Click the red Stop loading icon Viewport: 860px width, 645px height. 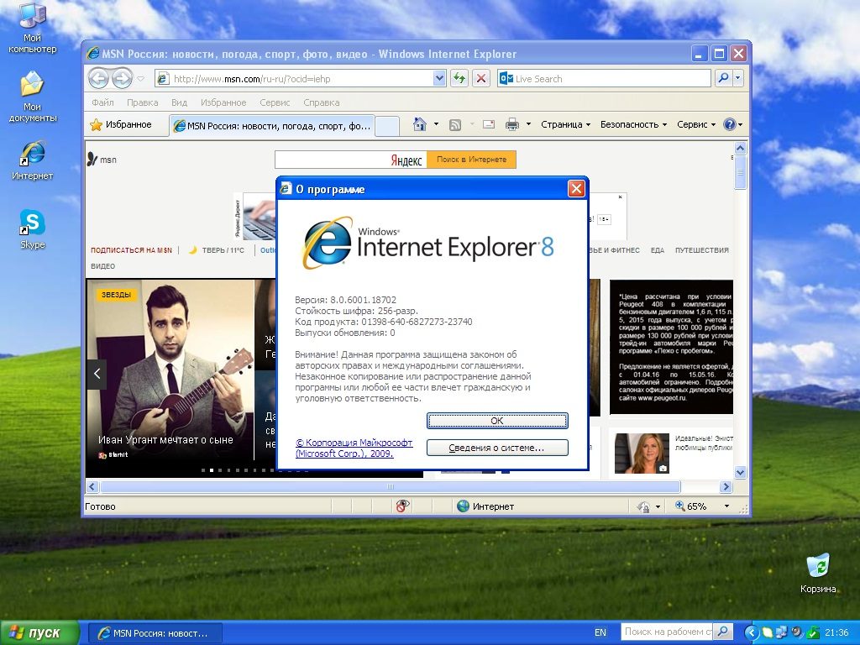(x=481, y=78)
